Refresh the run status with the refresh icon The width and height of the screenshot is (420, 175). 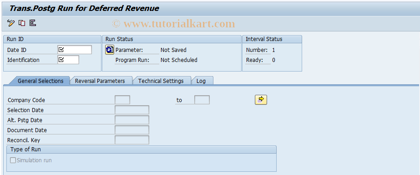110,50
